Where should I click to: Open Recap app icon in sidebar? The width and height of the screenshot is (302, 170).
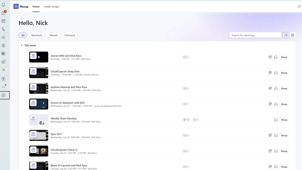tap(4, 79)
